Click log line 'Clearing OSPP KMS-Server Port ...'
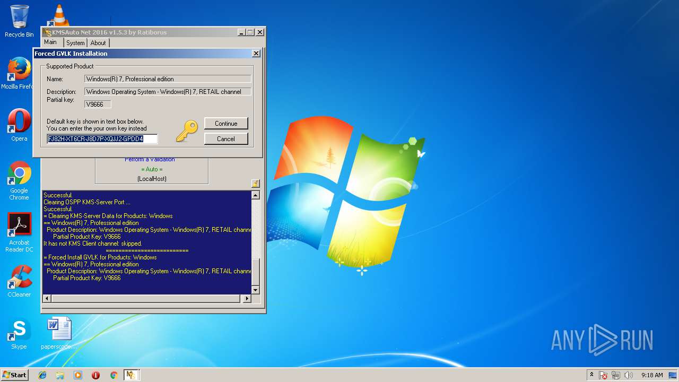679x382 pixels. click(87, 202)
